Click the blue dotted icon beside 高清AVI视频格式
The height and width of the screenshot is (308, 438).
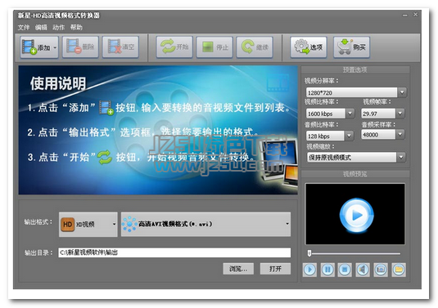(129, 224)
